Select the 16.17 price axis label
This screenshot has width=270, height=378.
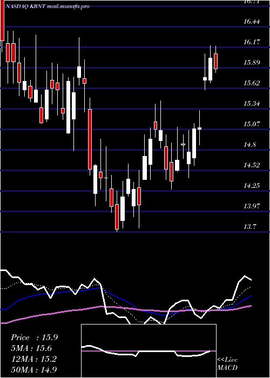pos(252,42)
